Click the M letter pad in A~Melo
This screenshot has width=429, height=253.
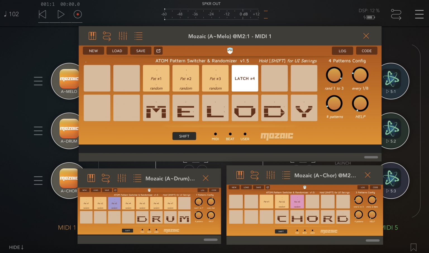[156, 108]
